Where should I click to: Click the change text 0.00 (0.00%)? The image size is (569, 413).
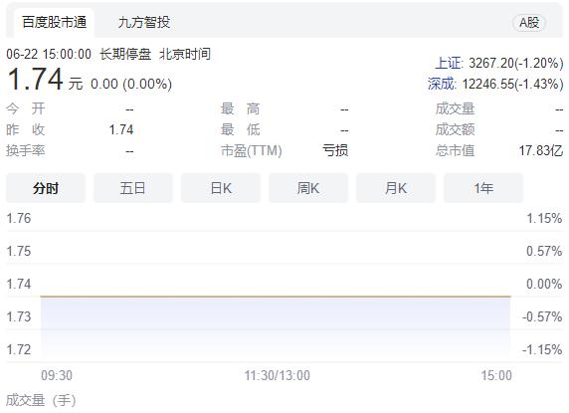(131, 84)
